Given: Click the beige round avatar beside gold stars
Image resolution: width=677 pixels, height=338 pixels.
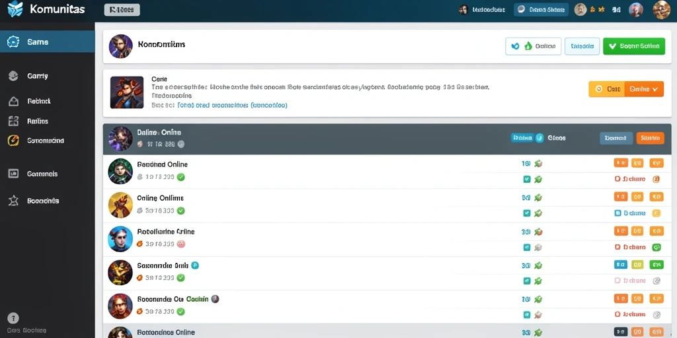Looking at the screenshot, I should click(x=580, y=9).
